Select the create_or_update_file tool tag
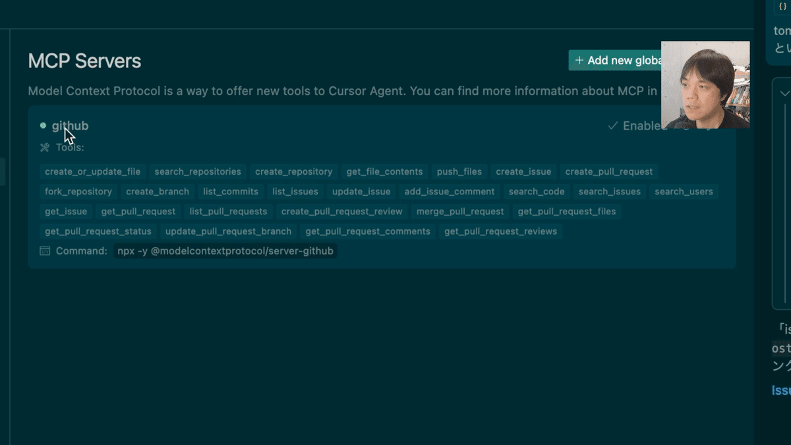Image resolution: width=791 pixels, height=445 pixels. [92, 171]
